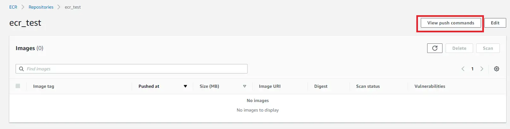Viewport: 510px width, 129px height.
Task: Click the Scan button
Action: coord(488,48)
